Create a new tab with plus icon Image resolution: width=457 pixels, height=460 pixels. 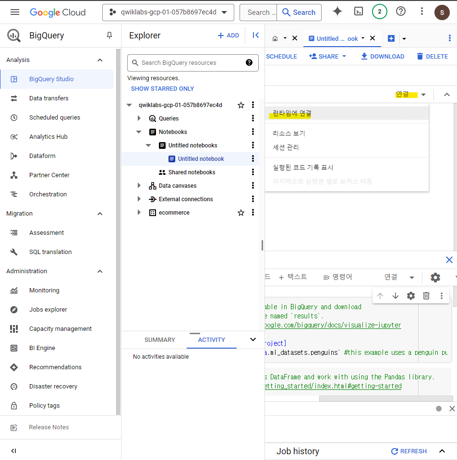391,38
